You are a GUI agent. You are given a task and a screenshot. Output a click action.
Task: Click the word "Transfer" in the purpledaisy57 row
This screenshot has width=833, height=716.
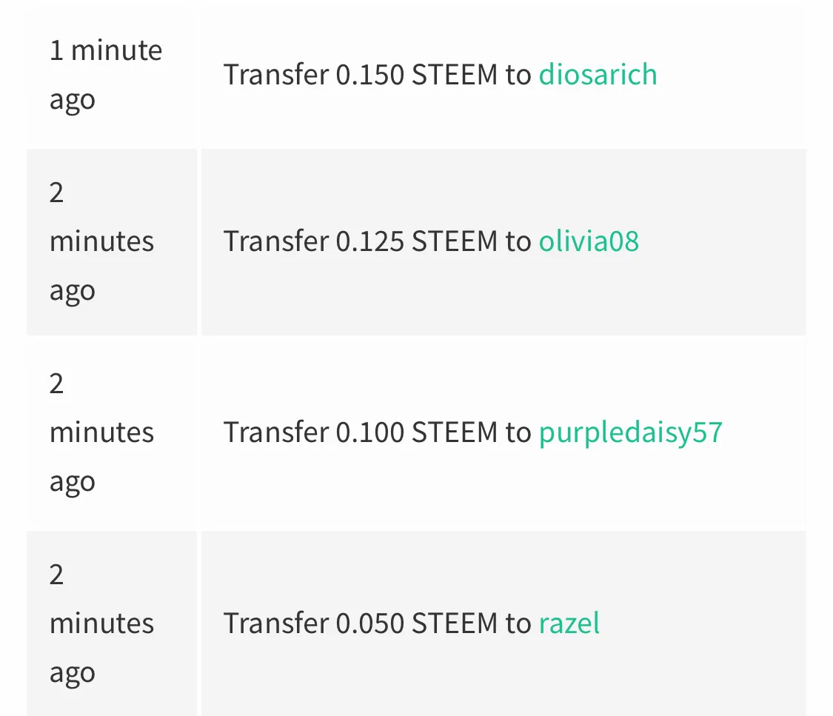point(276,432)
